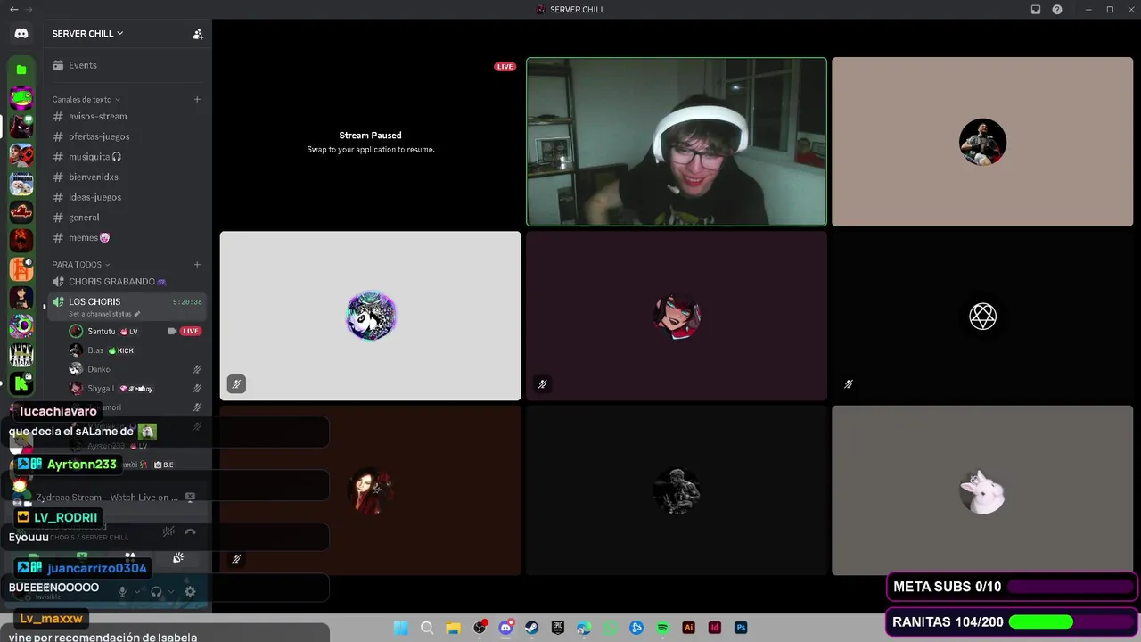Open Steam from taskbar
The image size is (1141, 642).
point(531,628)
